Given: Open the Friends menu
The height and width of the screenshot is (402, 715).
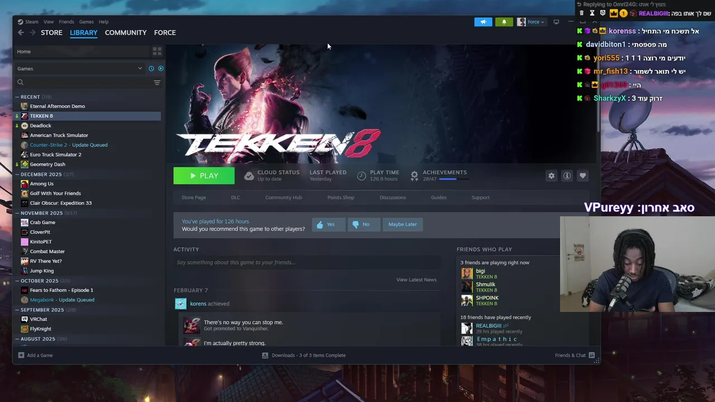Looking at the screenshot, I should coord(66,22).
